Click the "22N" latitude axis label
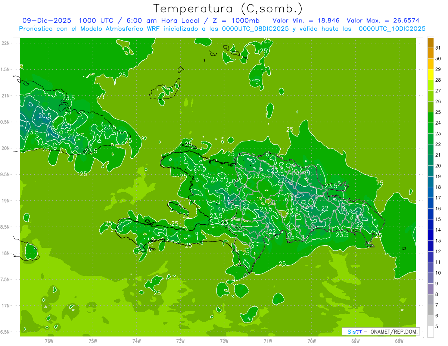 (6, 43)
